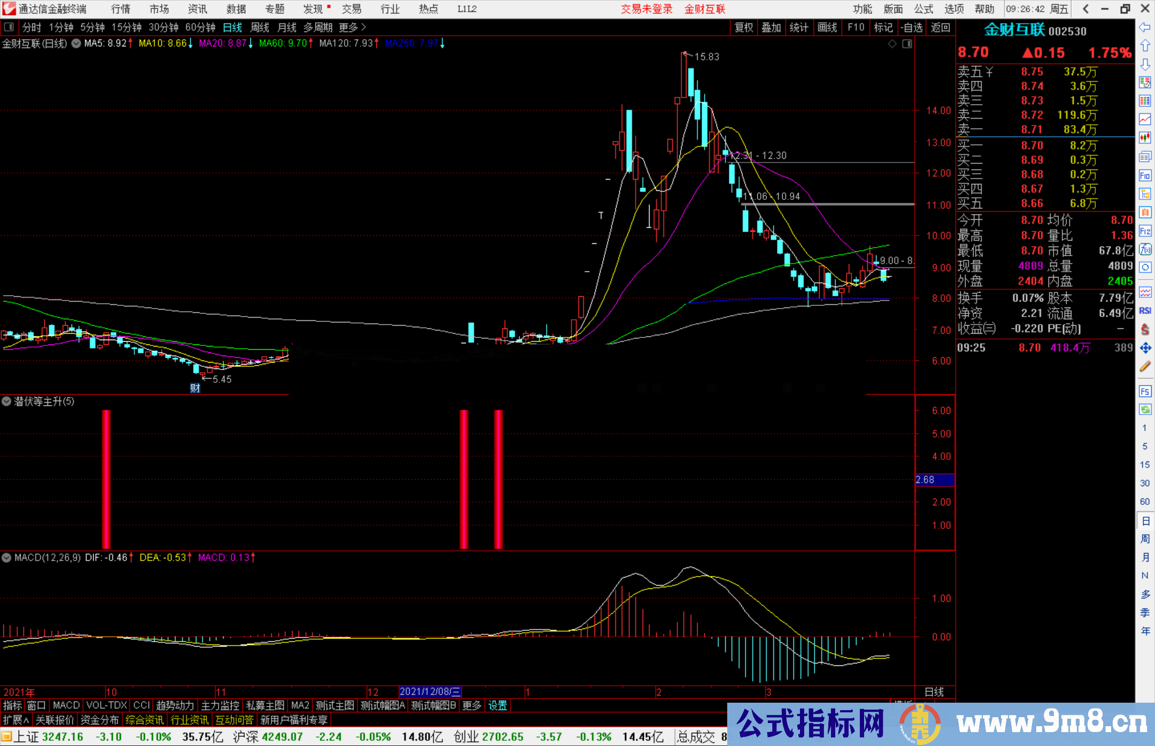Click the RSI indicator sidebar icon
This screenshot has width=1155, height=746.
[x=1145, y=311]
